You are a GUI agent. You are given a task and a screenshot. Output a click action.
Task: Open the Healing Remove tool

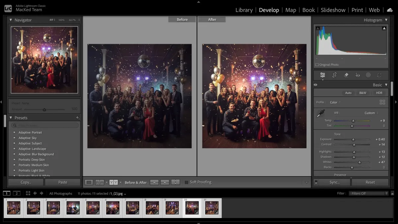point(346,75)
